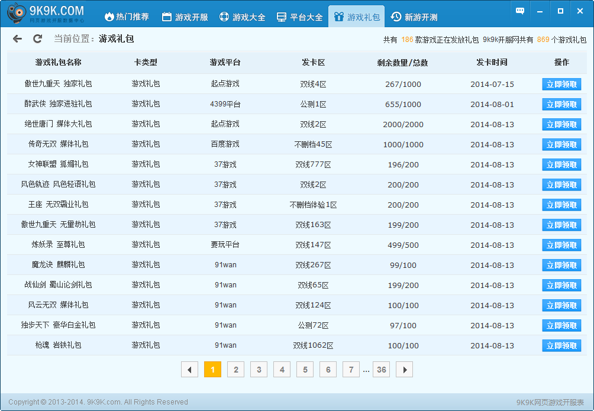Screen dimensions: 594x411
Task: Select page 1 in pagination
Action: pos(212,370)
